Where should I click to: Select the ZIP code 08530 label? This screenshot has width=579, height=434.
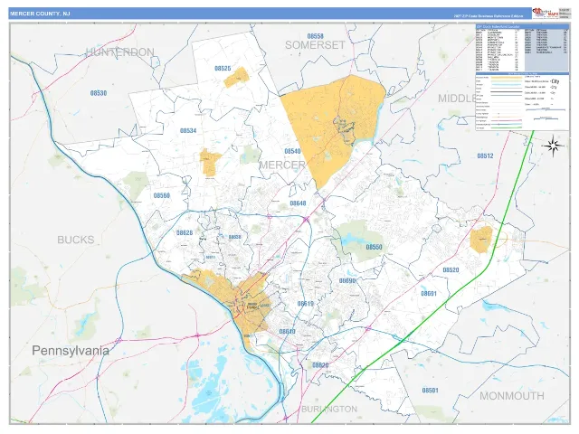[x=99, y=93]
